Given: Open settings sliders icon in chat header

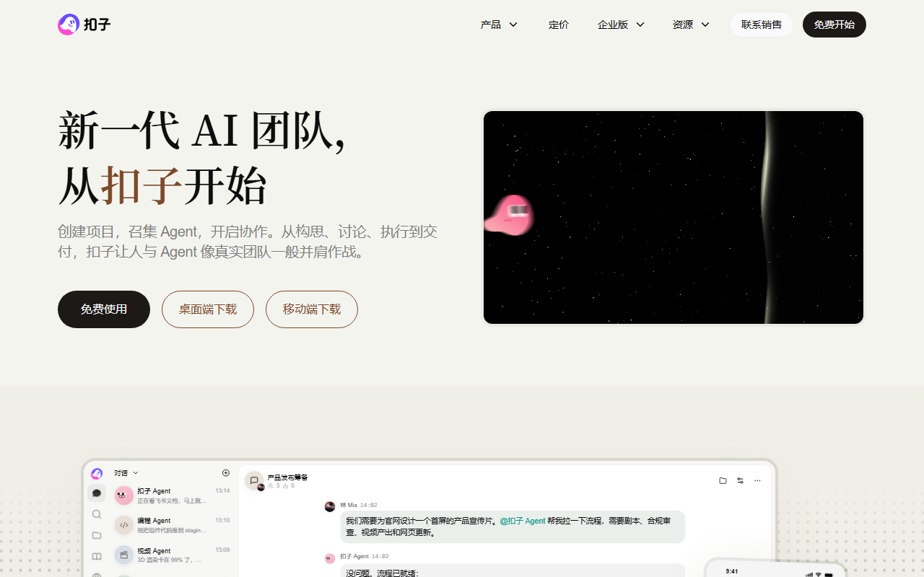Looking at the screenshot, I should click(740, 480).
